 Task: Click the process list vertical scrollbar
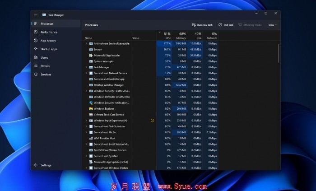point(279,53)
